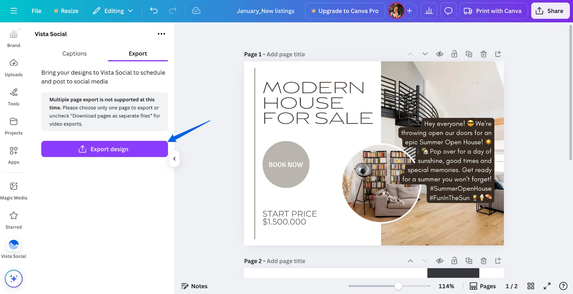Collapse the Vista Social panel with the chevron
The width and height of the screenshot is (573, 294).
click(x=174, y=159)
